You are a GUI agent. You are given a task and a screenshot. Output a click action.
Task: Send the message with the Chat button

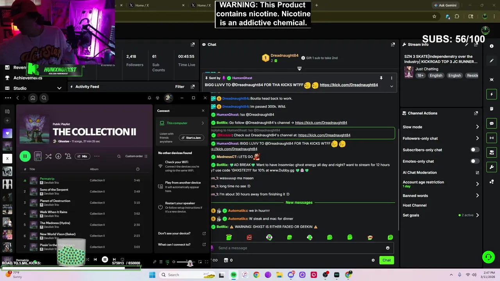click(x=386, y=260)
